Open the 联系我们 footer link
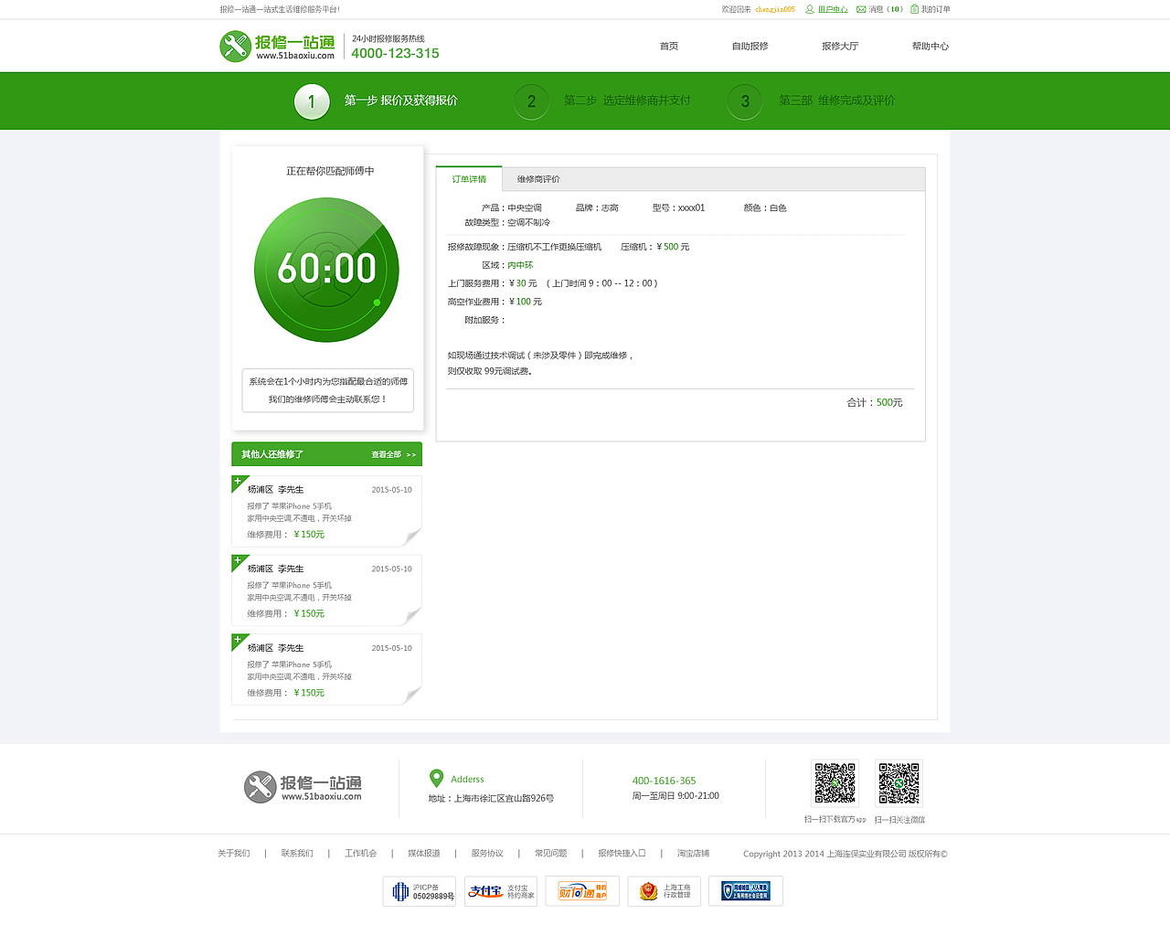The width and height of the screenshot is (1170, 925). [297, 854]
